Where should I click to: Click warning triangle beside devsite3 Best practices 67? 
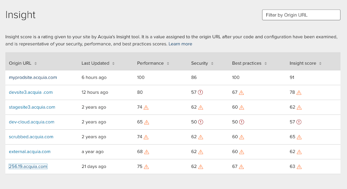tap(242, 93)
